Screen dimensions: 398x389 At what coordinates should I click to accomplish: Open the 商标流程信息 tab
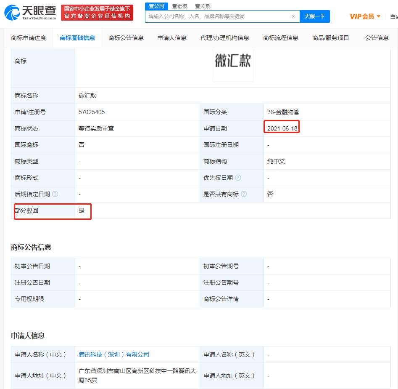click(x=280, y=38)
